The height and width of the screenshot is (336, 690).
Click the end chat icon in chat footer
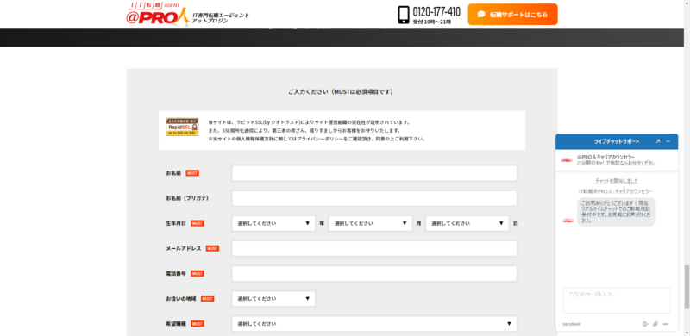(x=644, y=324)
